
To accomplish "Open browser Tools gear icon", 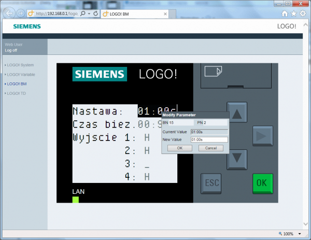I will pyautogui.click(x=303, y=13).
